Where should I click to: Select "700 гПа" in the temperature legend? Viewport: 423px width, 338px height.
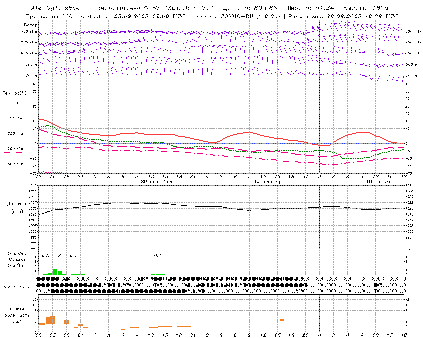[x=16, y=149]
